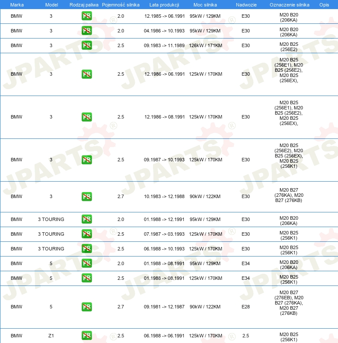Click the Marka column header
Screen dimensions: 338x343
[x=17, y=5]
